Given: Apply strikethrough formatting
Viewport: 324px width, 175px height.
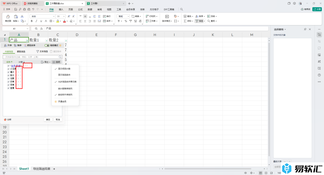Looking at the screenshot, I should [46, 21].
